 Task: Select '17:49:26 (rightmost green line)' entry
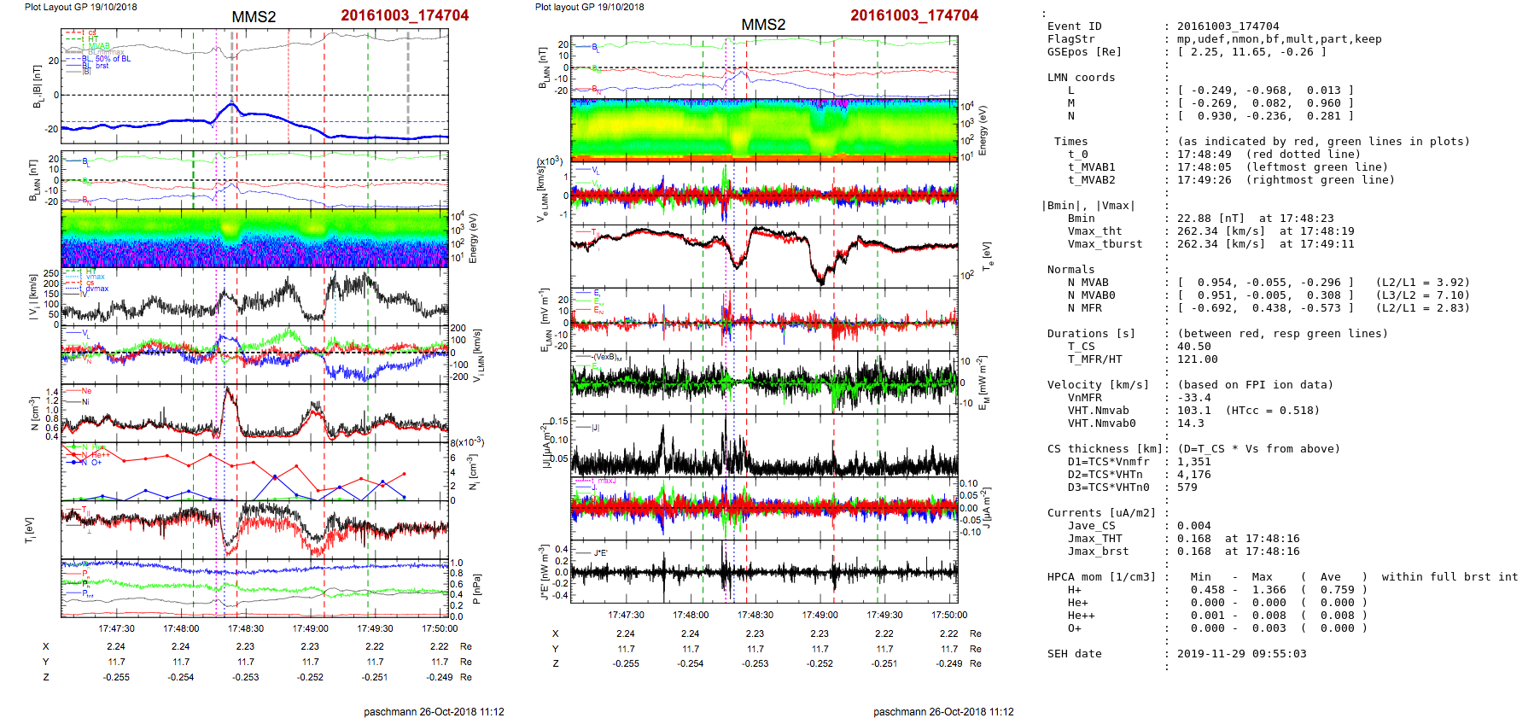click(1286, 180)
